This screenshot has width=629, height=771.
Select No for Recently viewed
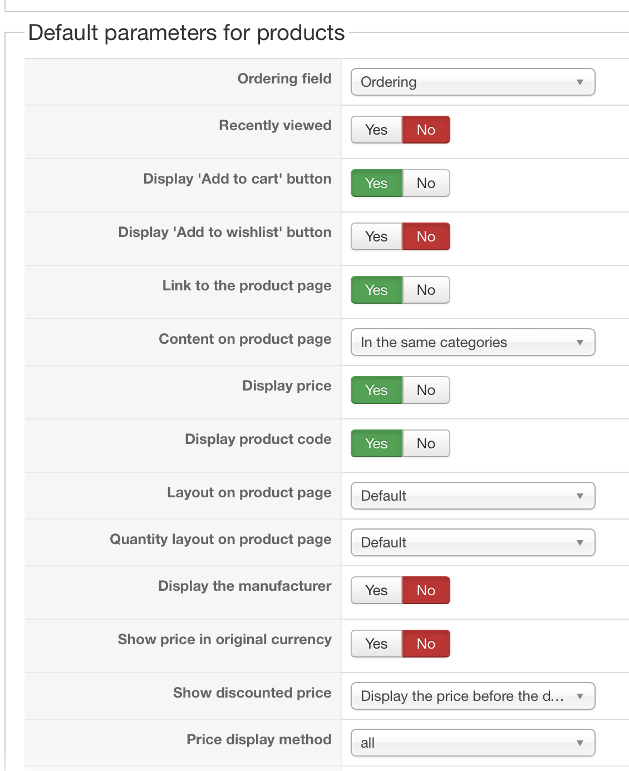[426, 130]
